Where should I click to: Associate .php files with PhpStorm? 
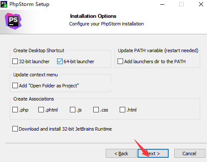[x=15, y=110]
